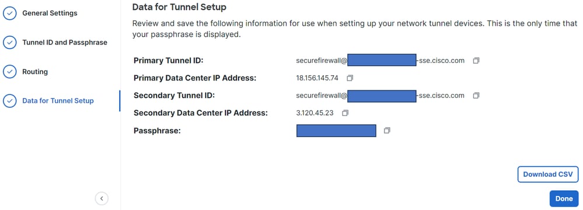The image size is (583, 210).
Task: Copy the Secondary Tunnel ID value
Action: click(x=476, y=96)
